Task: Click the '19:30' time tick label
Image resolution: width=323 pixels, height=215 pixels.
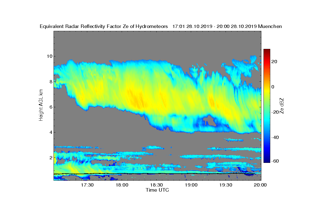Action: [x=226, y=185]
